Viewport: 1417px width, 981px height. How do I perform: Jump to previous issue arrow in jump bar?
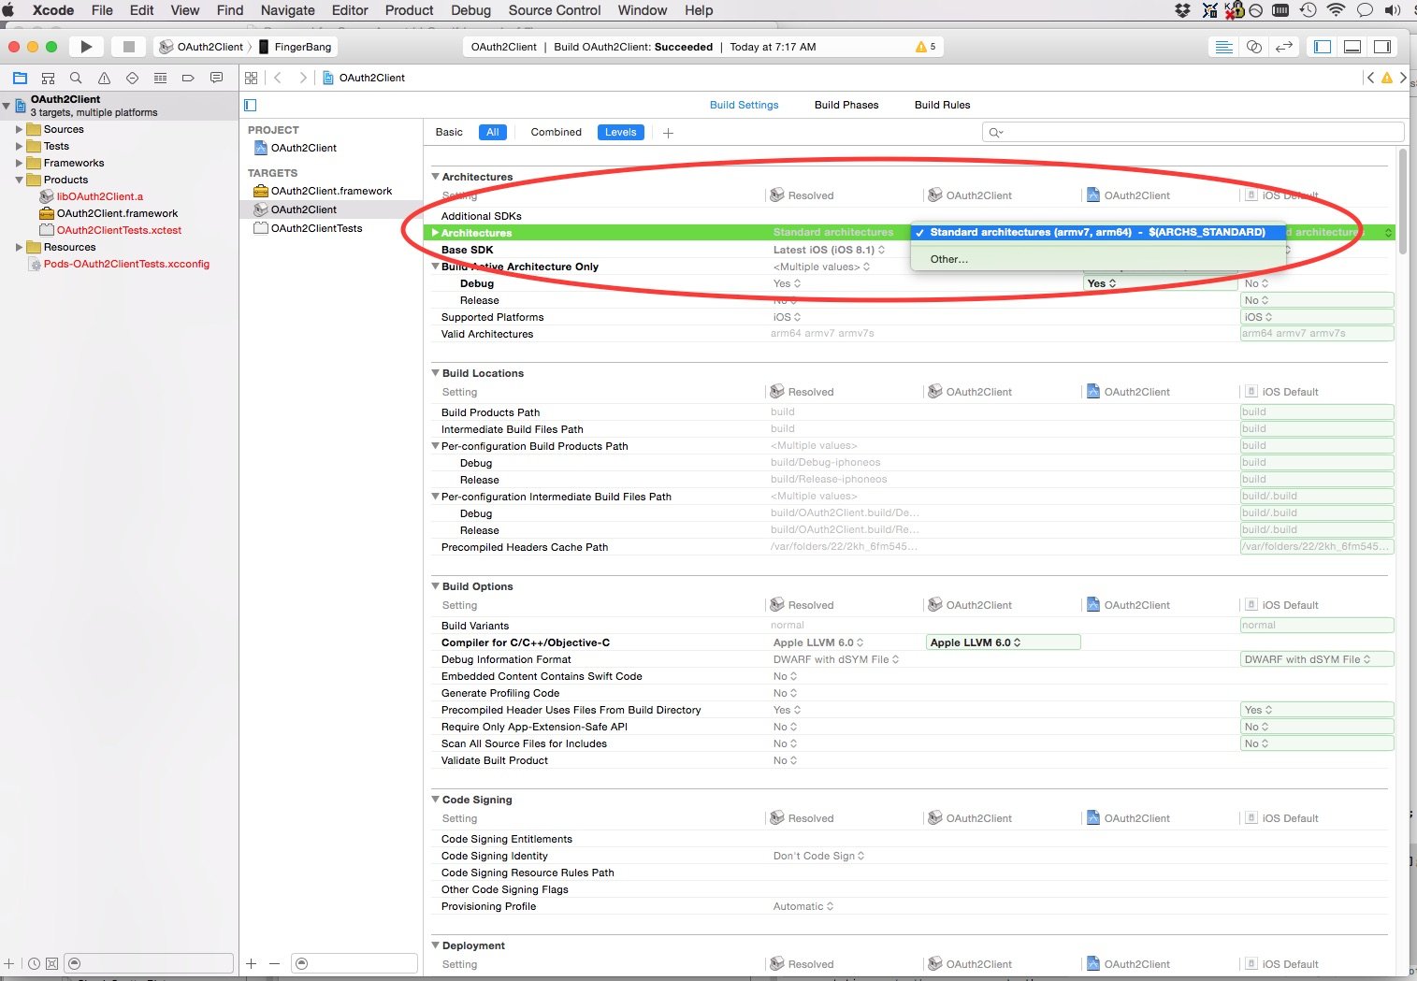(x=1370, y=78)
